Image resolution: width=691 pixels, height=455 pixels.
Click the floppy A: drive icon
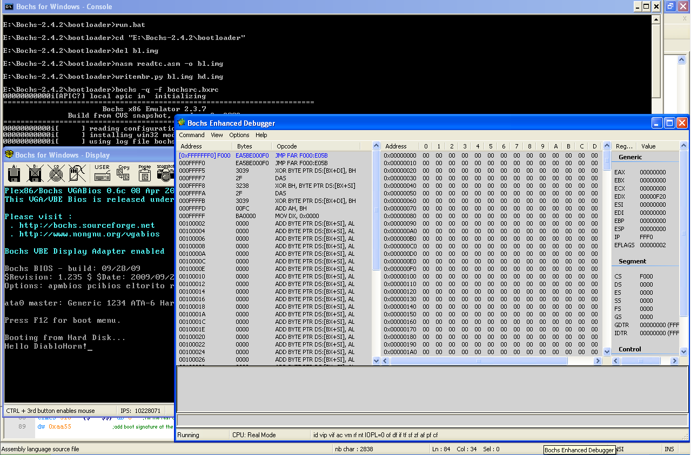14,173
